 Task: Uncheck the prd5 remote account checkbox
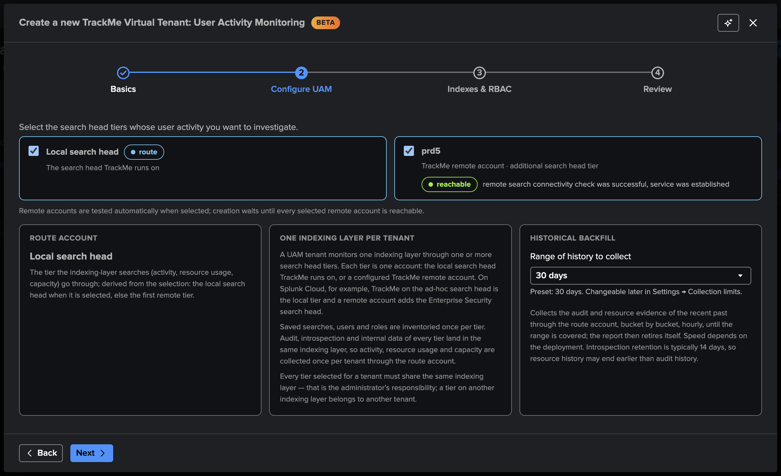(x=409, y=151)
